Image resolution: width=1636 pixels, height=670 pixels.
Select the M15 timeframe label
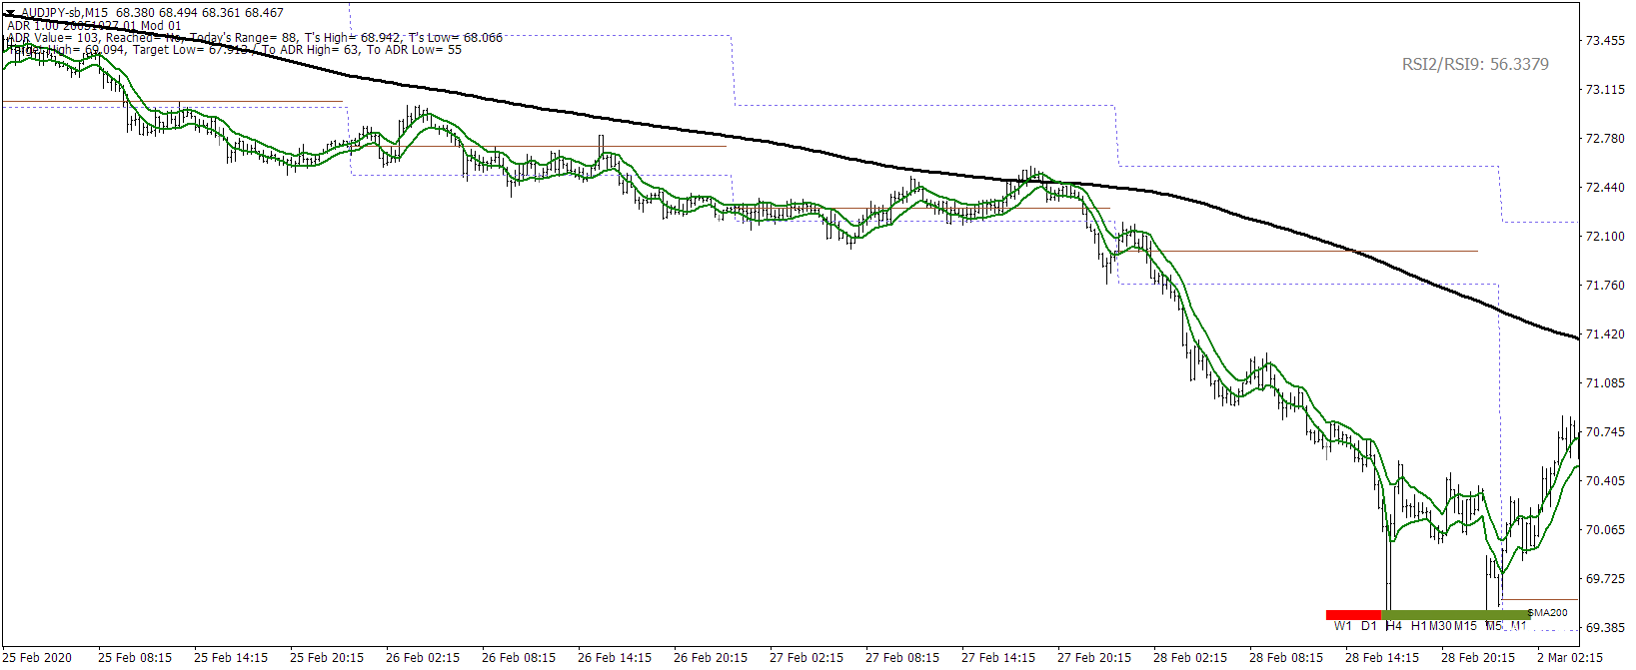point(1465,626)
